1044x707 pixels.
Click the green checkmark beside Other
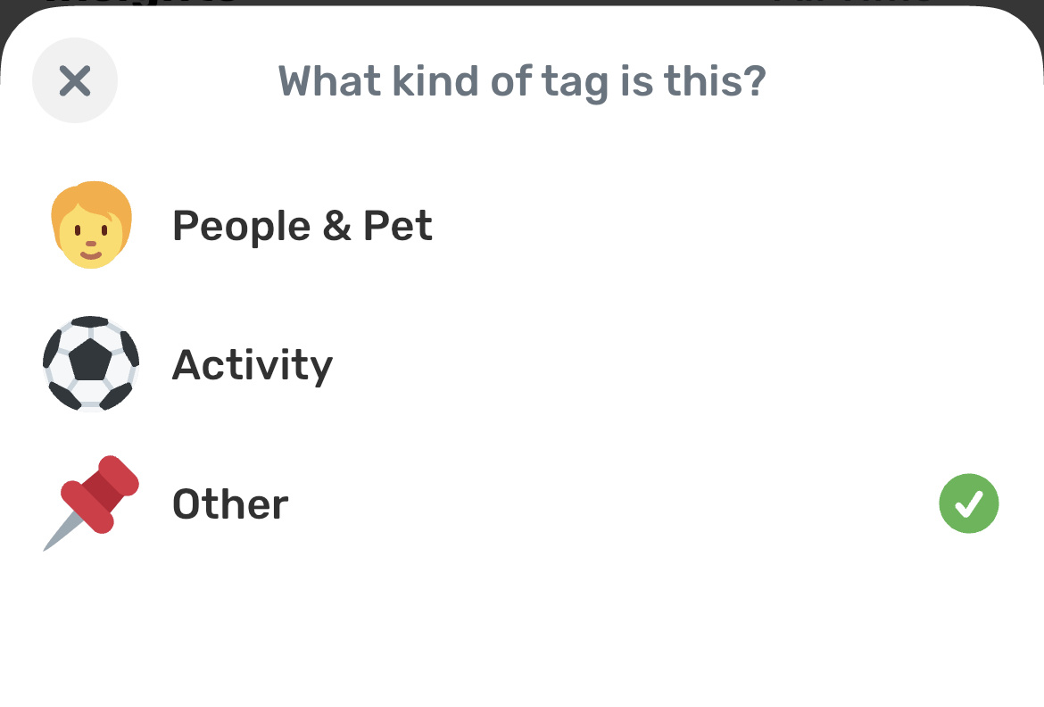pos(969,503)
